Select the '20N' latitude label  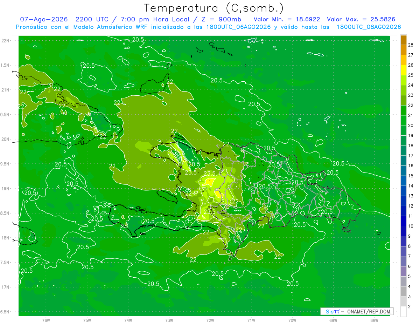pyautogui.click(x=6, y=139)
